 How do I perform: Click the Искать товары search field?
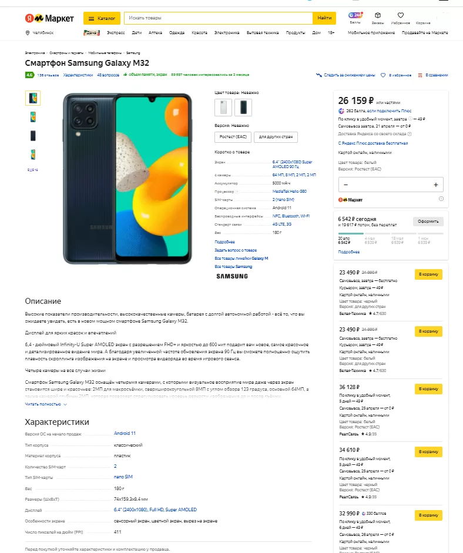[x=219, y=18]
